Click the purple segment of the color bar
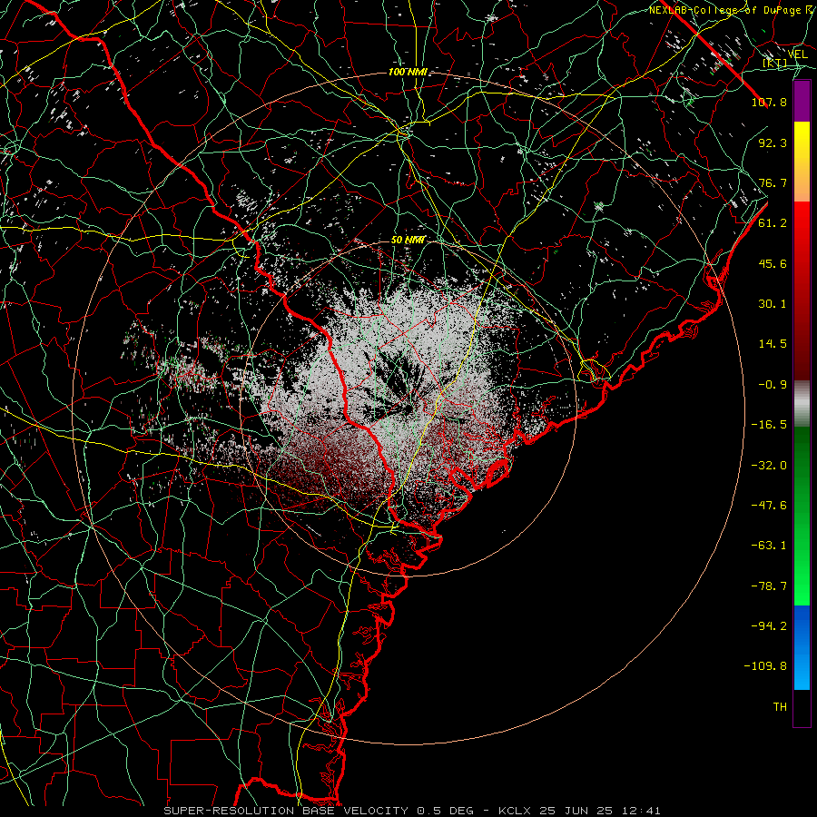Image resolution: width=817 pixels, height=817 pixels. (x=802, y=101)
